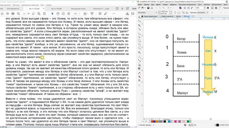
Task: Save the CorelDRAW document
Action: [148, 8]
